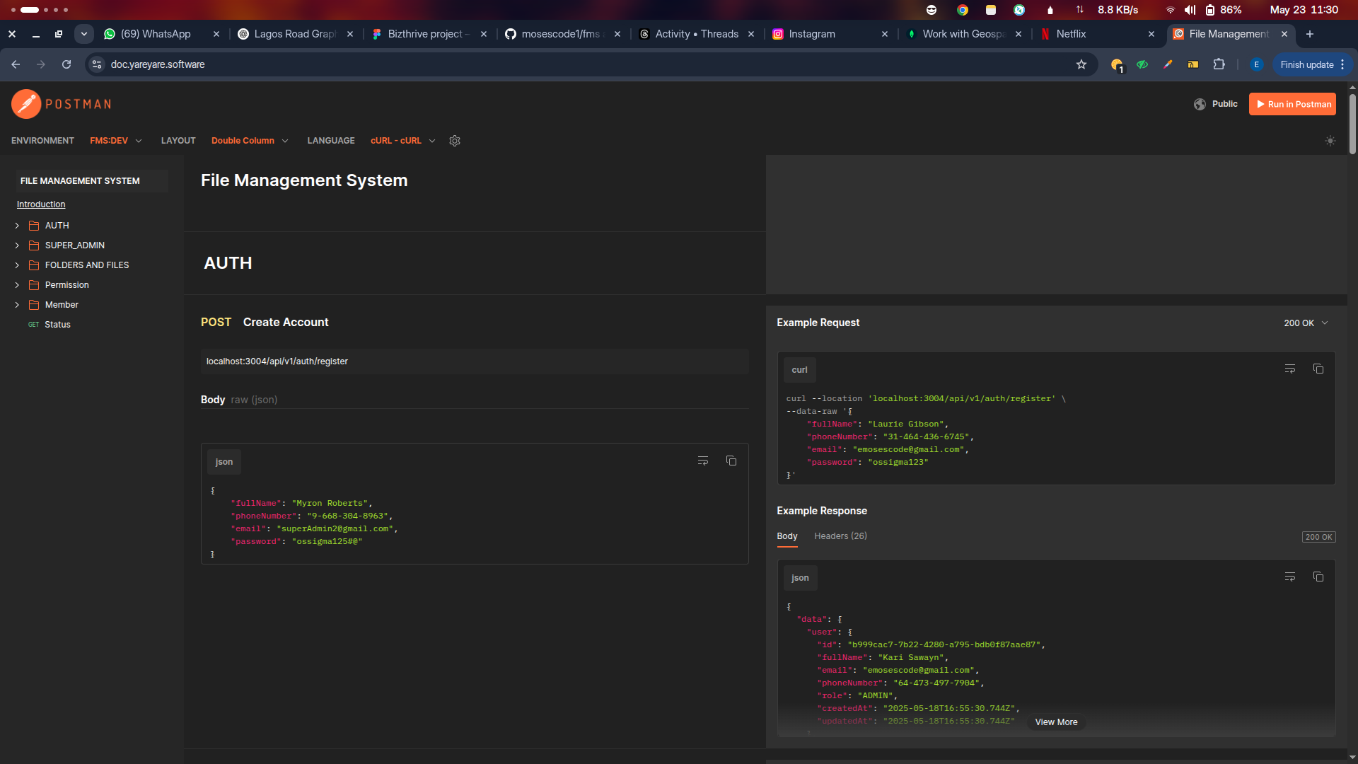Click the View More button

pos(1056,722)
